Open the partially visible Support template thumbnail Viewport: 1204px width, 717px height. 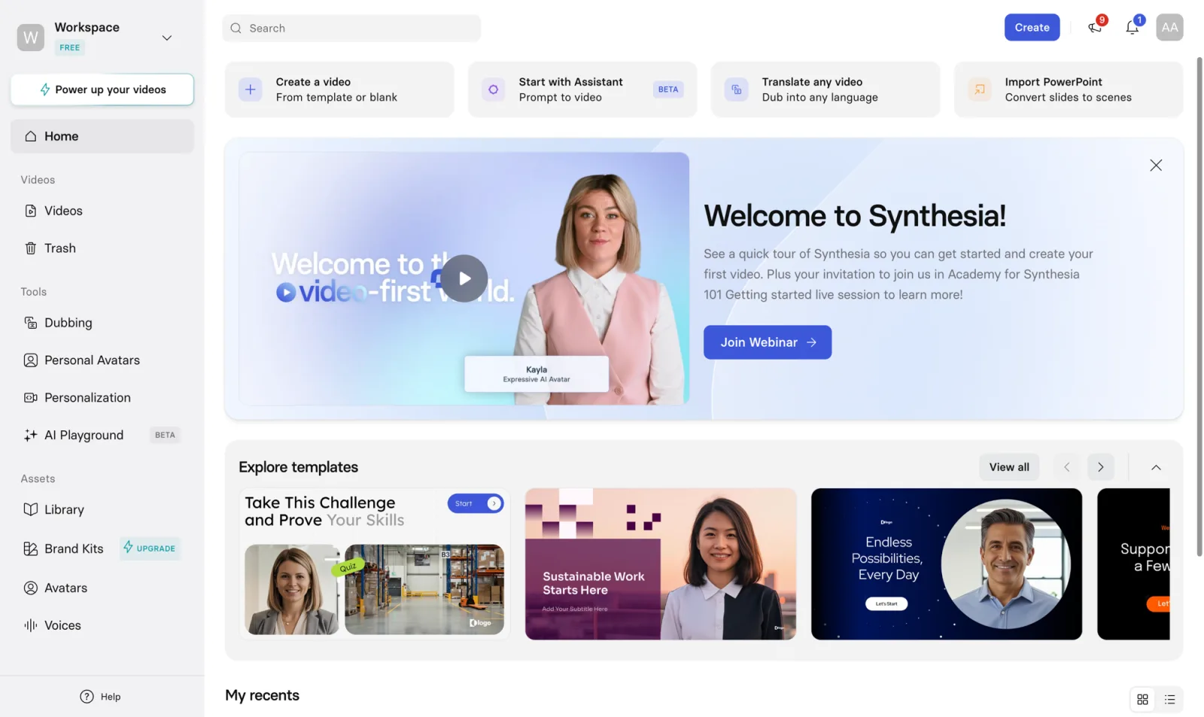point(1133,564)
